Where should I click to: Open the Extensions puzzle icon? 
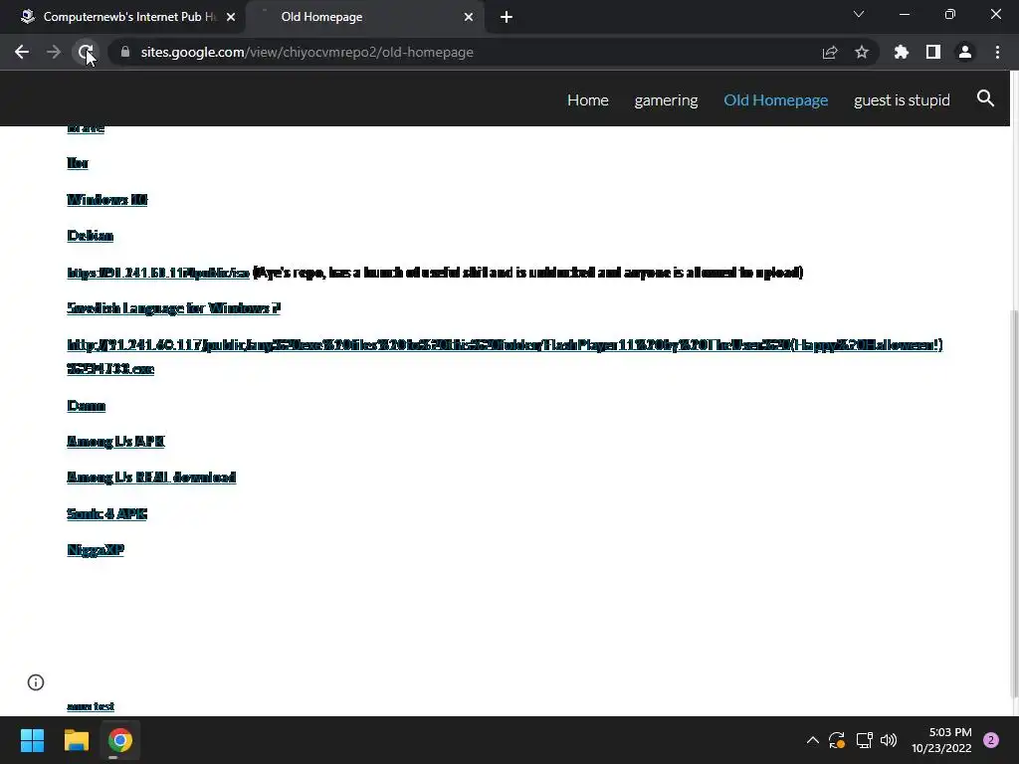point(902,52)
